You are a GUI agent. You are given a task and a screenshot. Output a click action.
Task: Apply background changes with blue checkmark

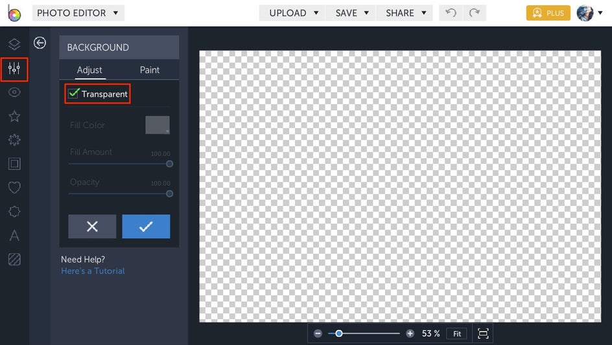click(146, 227)
